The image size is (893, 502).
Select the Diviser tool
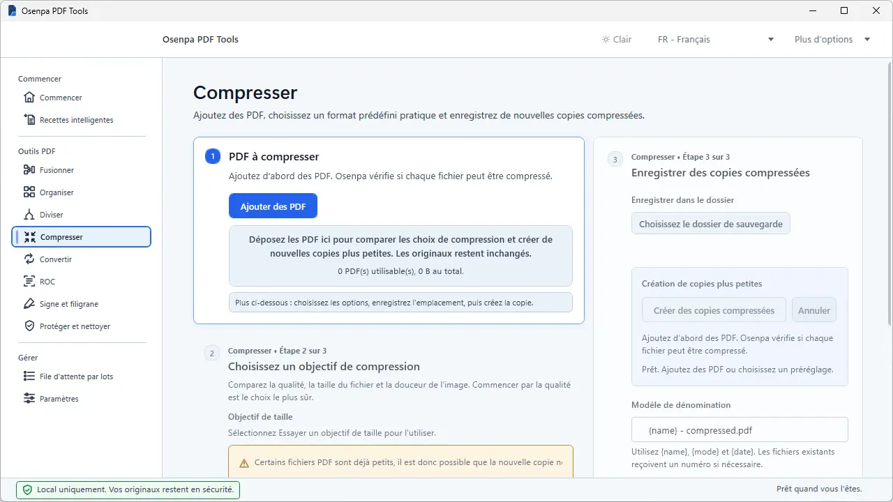(x=81, y=215)
